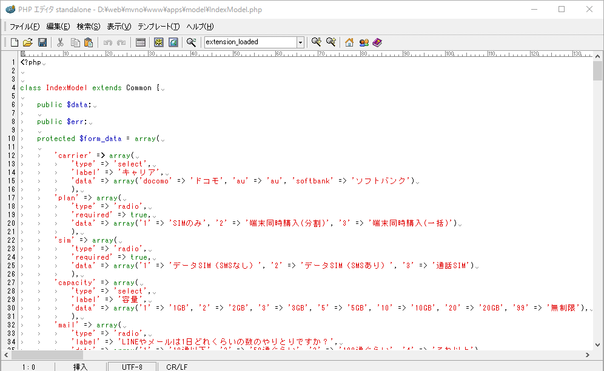604x371 pixels.
Task: Click the two-people community icon
Action: click(x=364, y=42)
